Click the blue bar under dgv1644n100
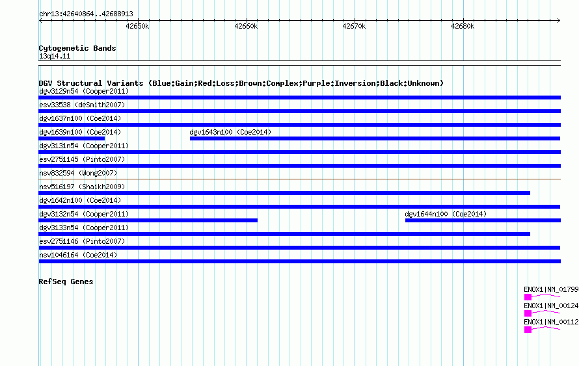The height and width of the screenshot is (366, 579). [x=483, y=220]
